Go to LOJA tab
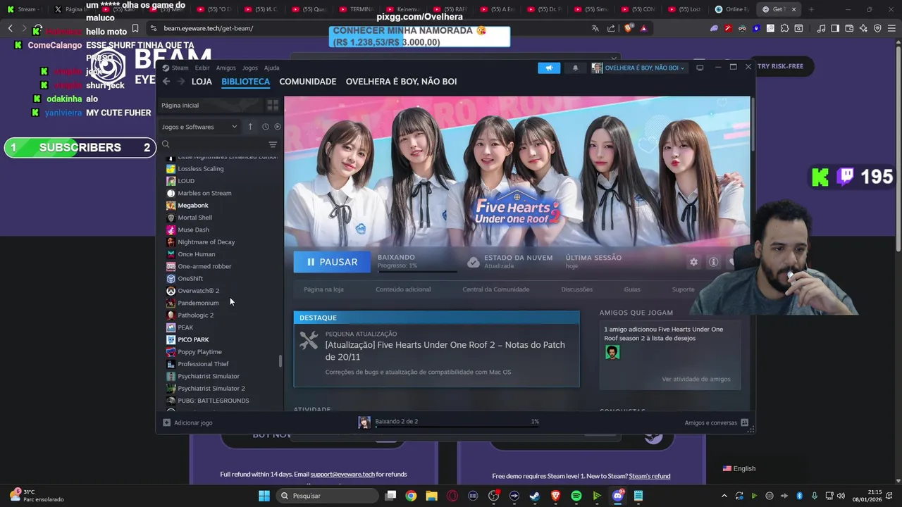902x507 pixels. [202, 82]
